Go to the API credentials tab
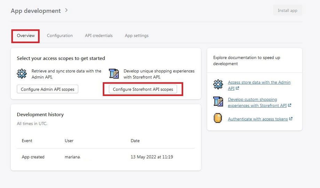 point(99,36)
